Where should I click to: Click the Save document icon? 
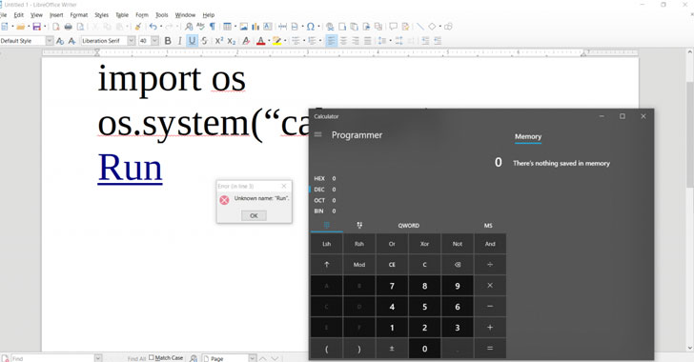[37, 27]
